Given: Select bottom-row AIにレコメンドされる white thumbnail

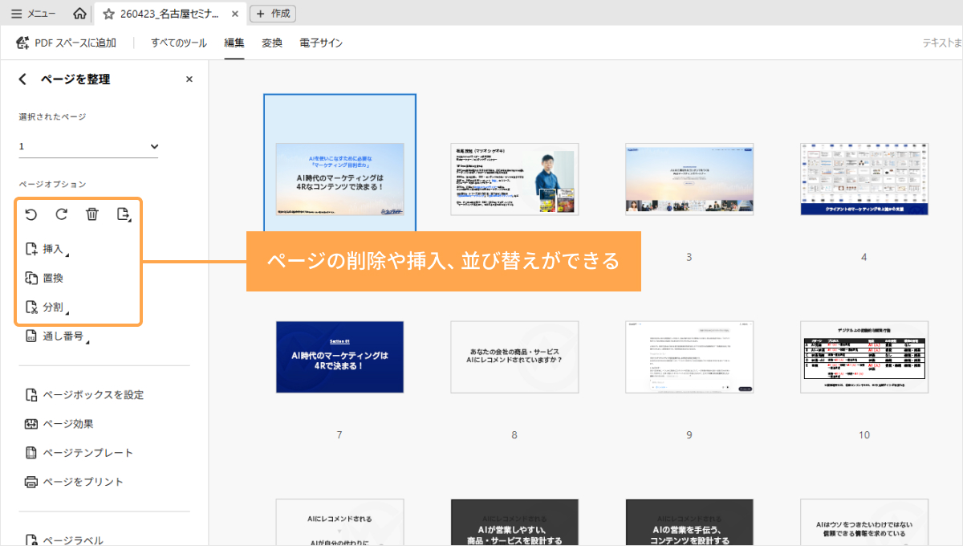Looking at the screenshot, I should pyautogui.click(x=339, y=522).
